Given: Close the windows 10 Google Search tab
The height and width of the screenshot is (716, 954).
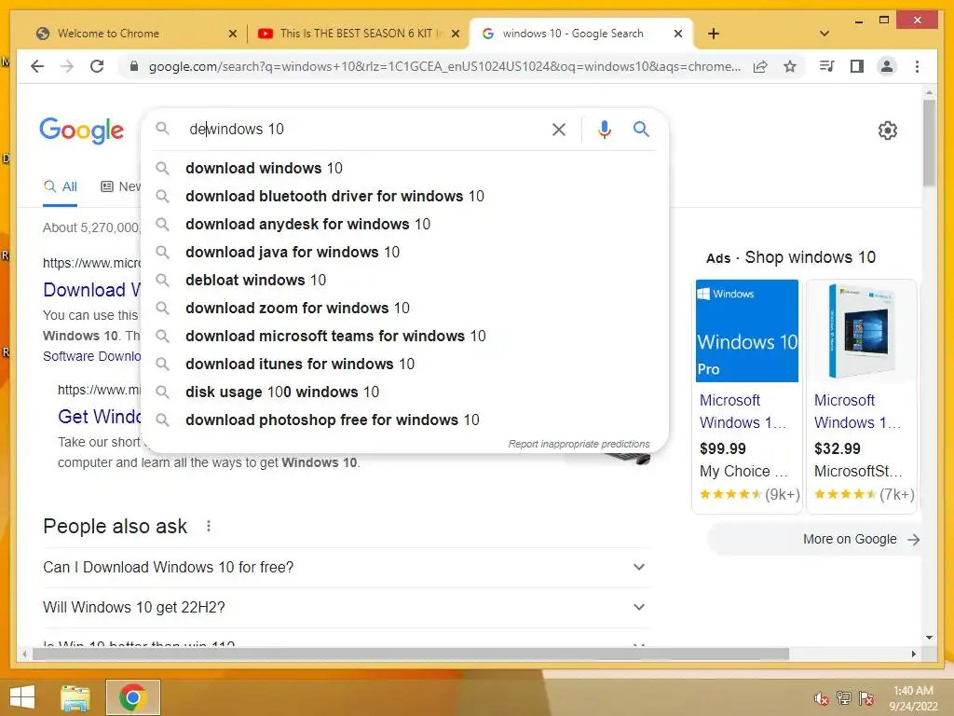Looking at the screenshot, I should [x=678, y=34].
